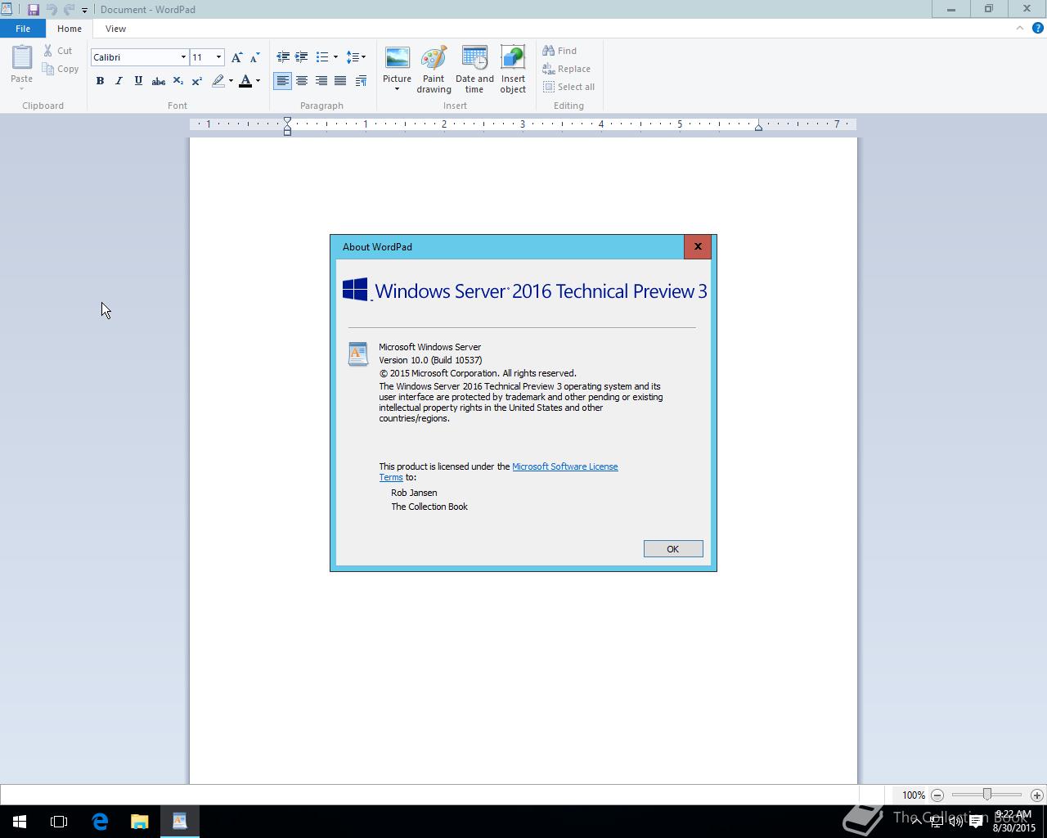Toggle Superscript formatting
This screenshot has height=838, width=1047.
[x=197, y=81]
